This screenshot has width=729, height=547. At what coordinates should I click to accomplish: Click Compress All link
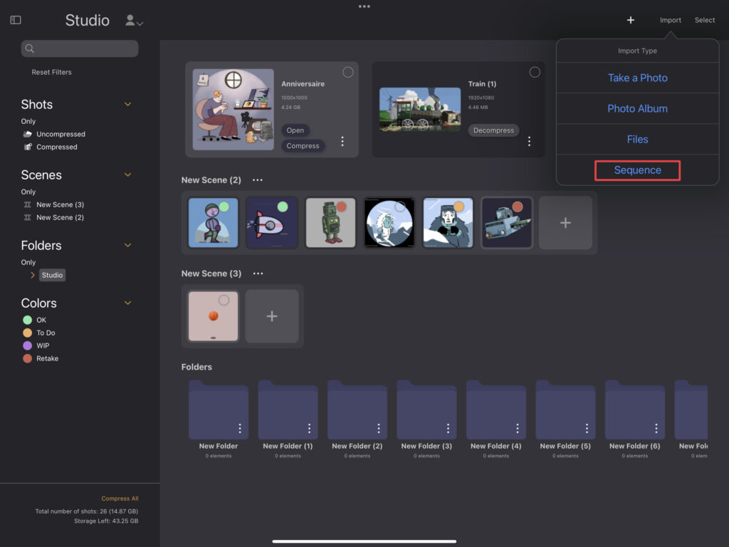120,499
